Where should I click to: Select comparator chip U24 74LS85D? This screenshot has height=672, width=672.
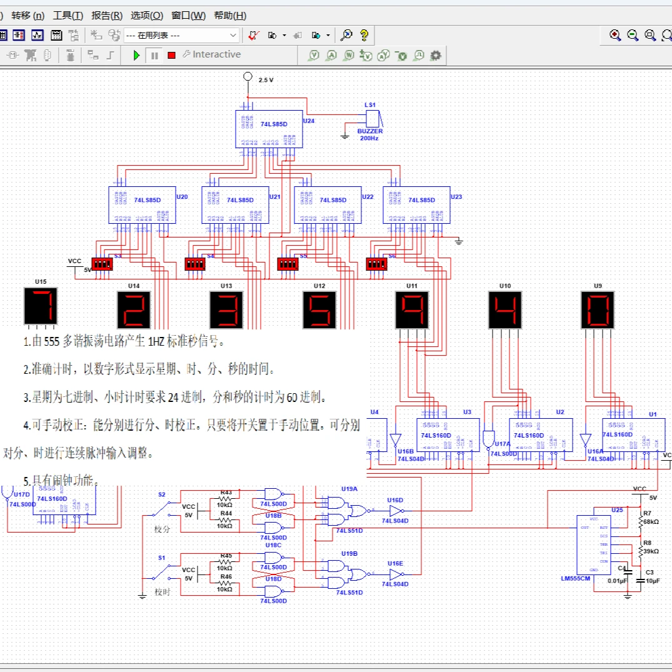click(269, 129)
